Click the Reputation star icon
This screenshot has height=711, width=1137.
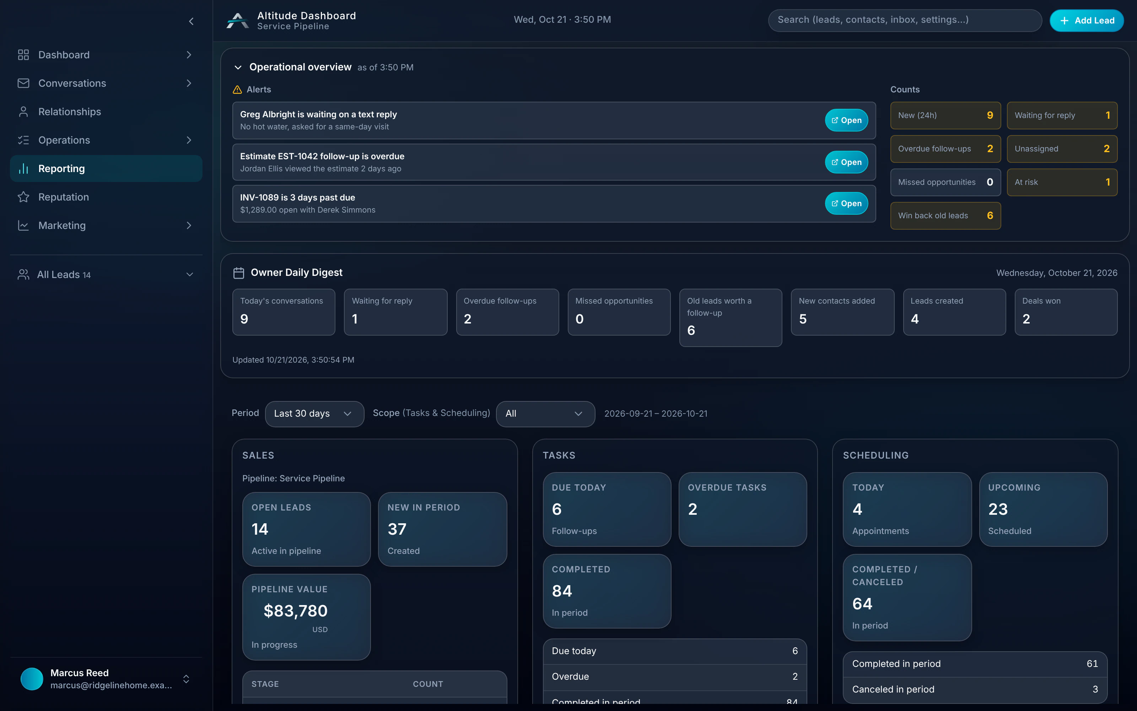point(23,197)
